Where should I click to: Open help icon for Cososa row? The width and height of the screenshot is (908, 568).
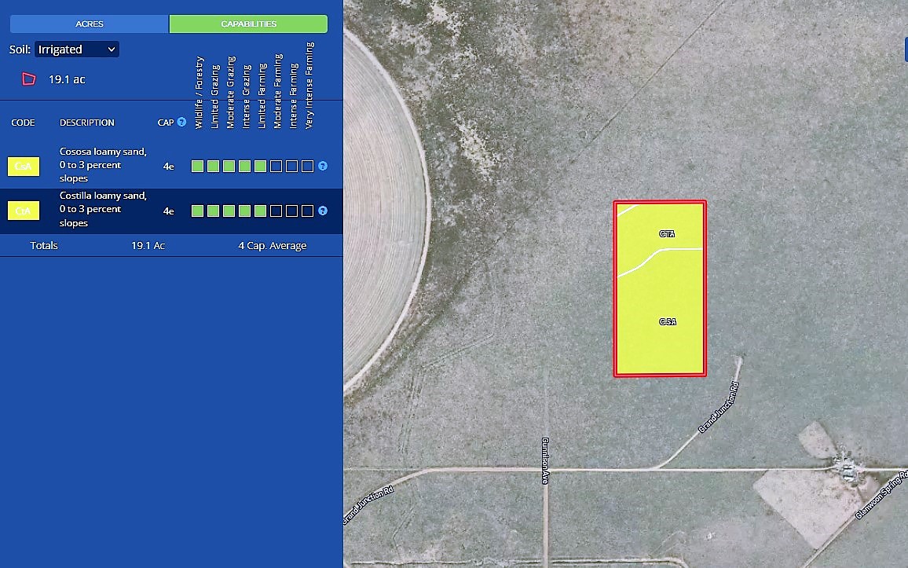click(322, 167)
